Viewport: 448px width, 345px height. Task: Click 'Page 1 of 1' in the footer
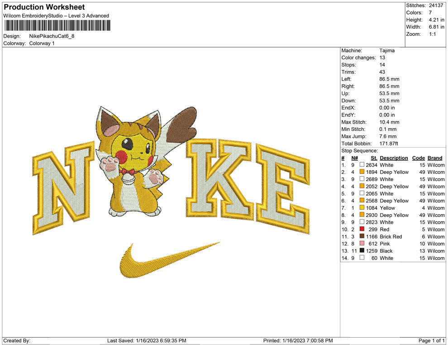[431, 340]
